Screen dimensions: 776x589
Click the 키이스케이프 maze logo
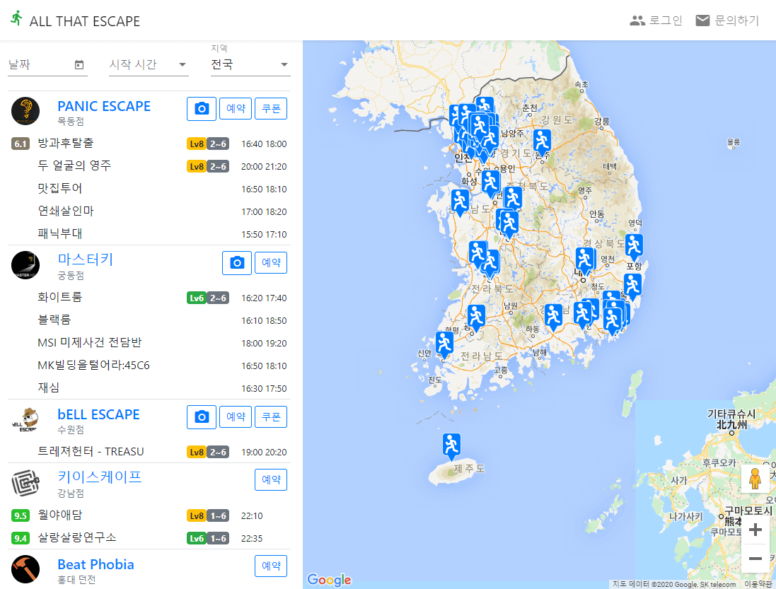(x=25, y=483)
